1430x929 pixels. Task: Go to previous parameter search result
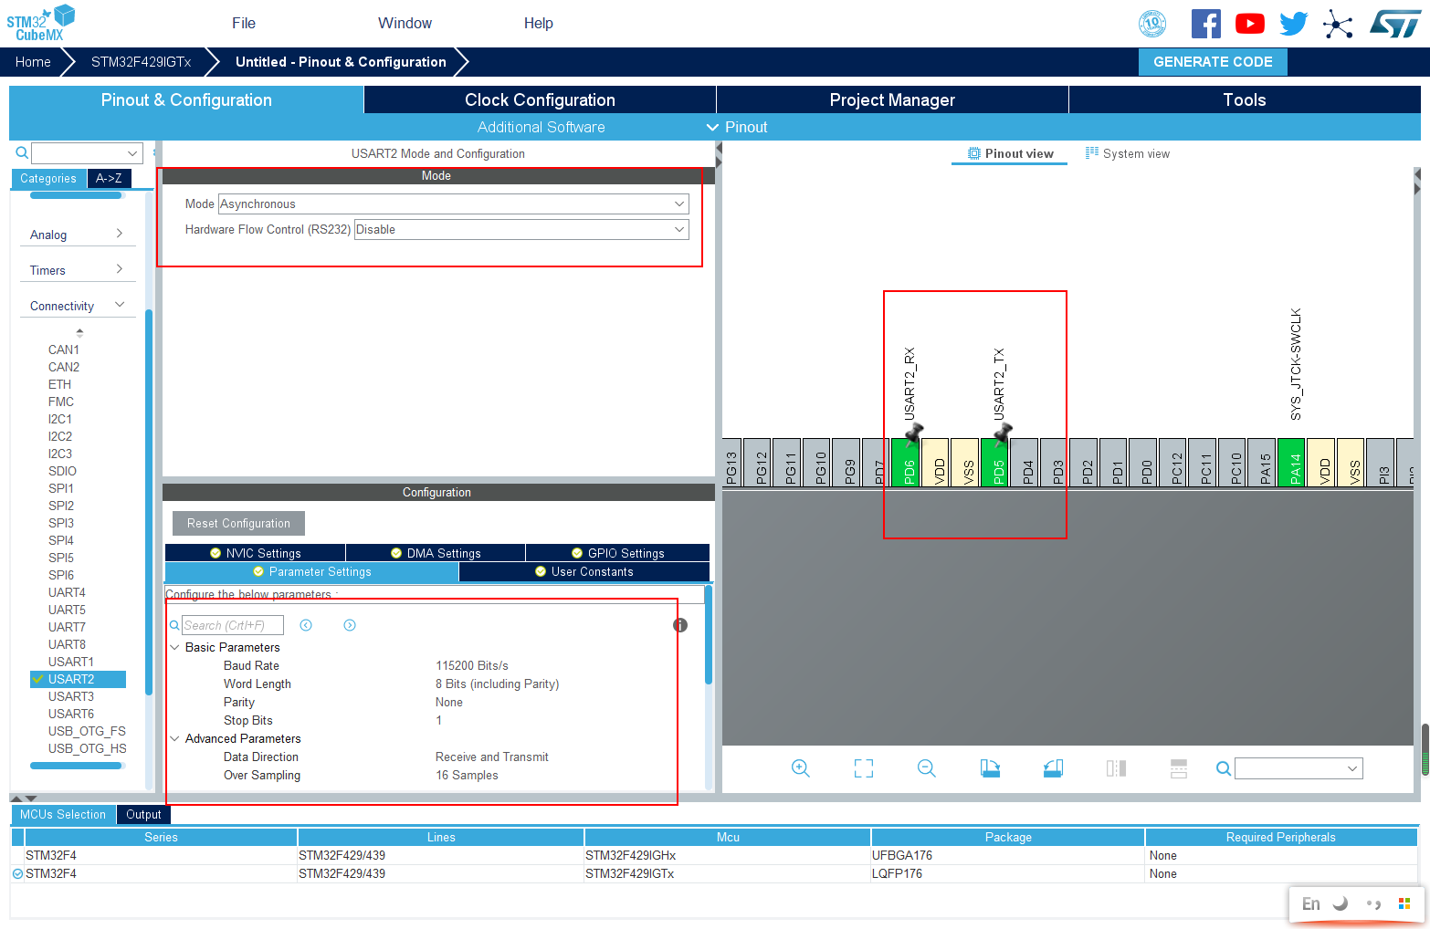click(x=306, y=625)
